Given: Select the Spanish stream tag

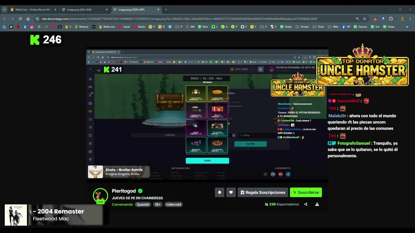Looking at the screenshot, I should 143,205.
